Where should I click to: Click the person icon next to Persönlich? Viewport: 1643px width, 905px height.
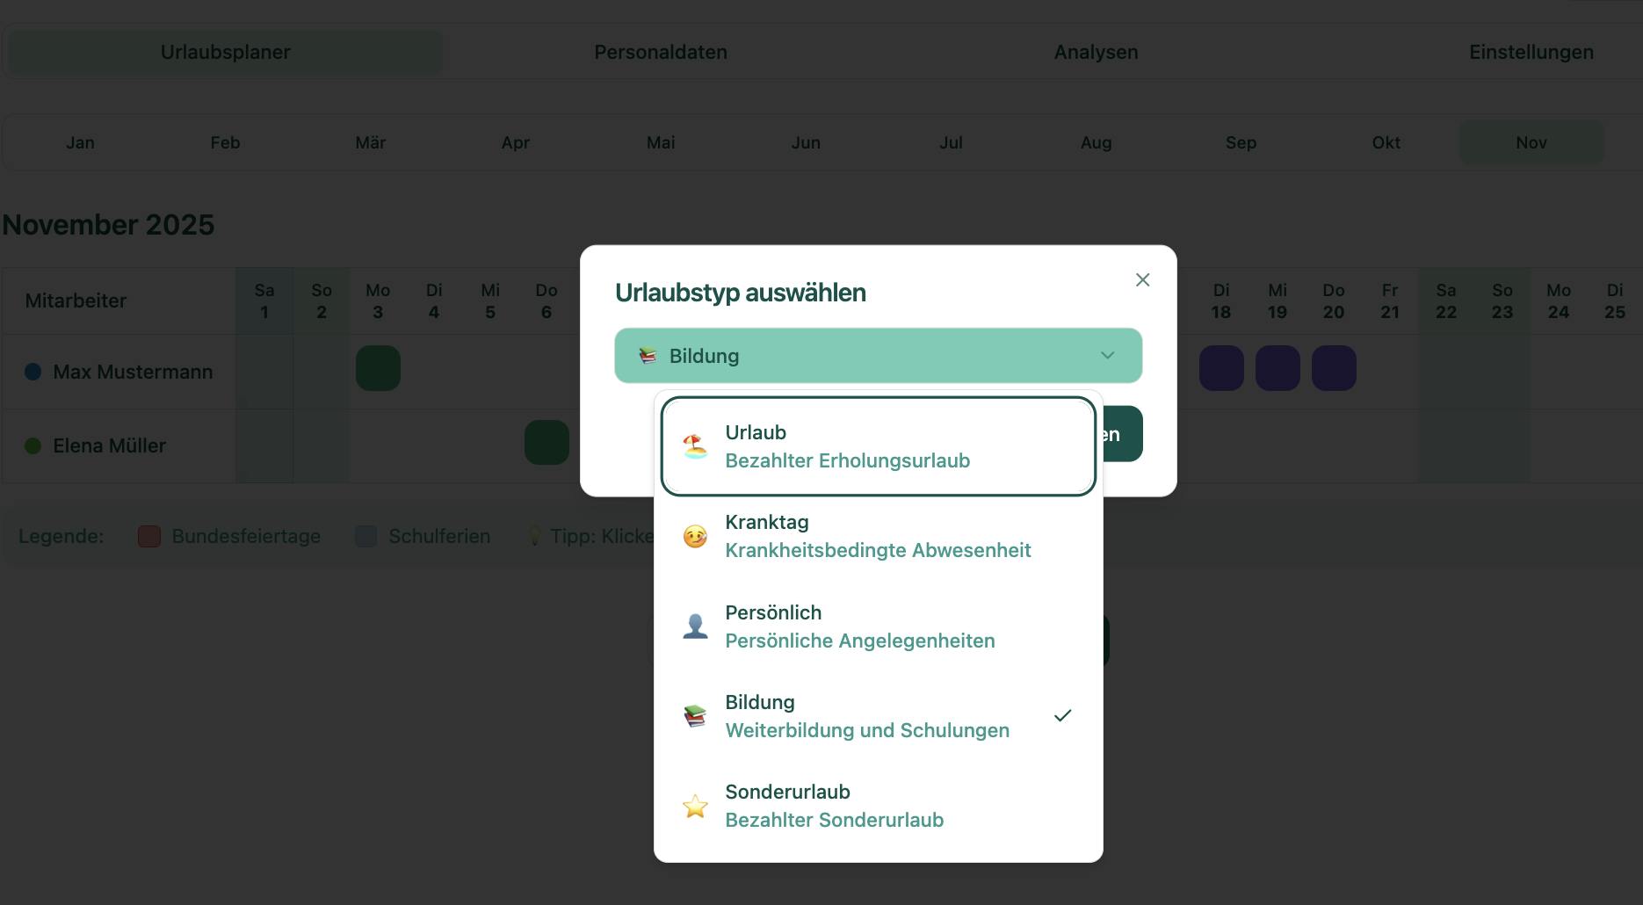tap(695, 625)
